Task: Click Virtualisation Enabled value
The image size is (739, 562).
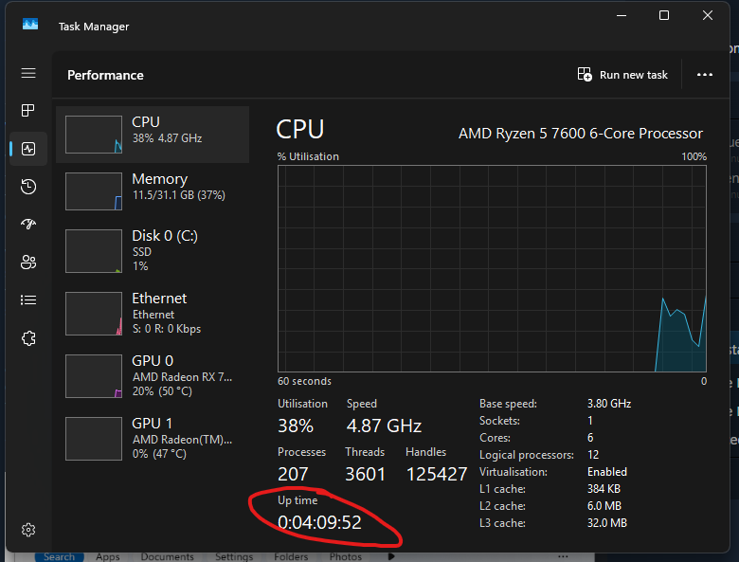Action: tap(607, 471)
